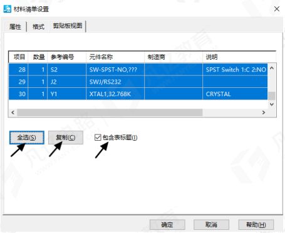
Task: Confirm with the 确定 button
Action: (167, 225)
